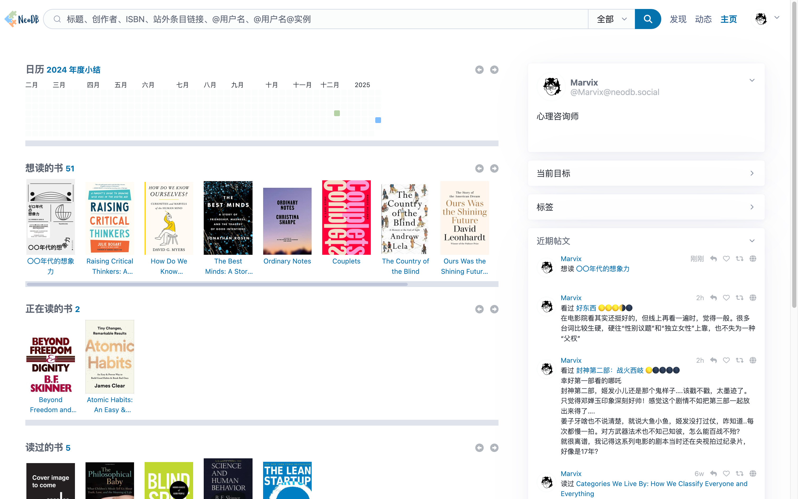Click next arrow in 读过的书 section
798x499 pixels.
494,448
